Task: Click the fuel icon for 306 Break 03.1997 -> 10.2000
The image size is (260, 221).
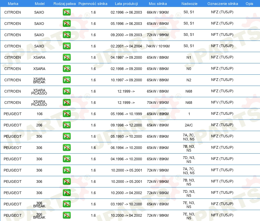Action: (66, 204)
